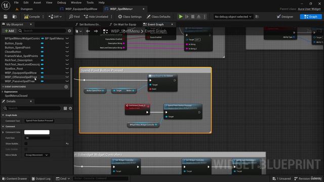Toggle visibility eye for WBP_EquippedSpellRow variable
Viewport: 324px width, 182px height.
(67, 73)
